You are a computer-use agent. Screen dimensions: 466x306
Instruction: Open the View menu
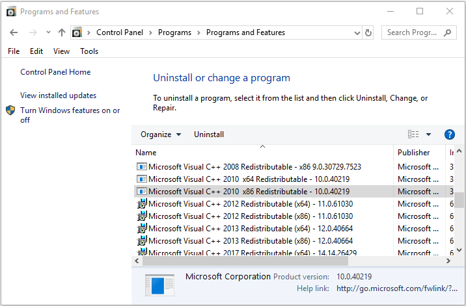tap(62, 51)
